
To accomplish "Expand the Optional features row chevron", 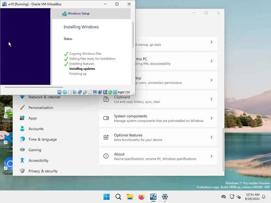I will pos(211,137).
